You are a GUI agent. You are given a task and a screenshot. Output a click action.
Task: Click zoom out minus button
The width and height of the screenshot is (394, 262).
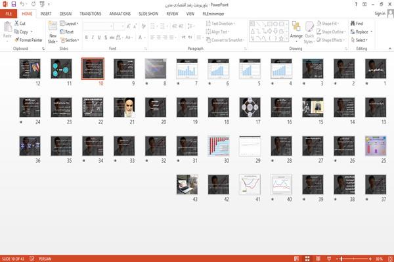(x=338, y=259)
